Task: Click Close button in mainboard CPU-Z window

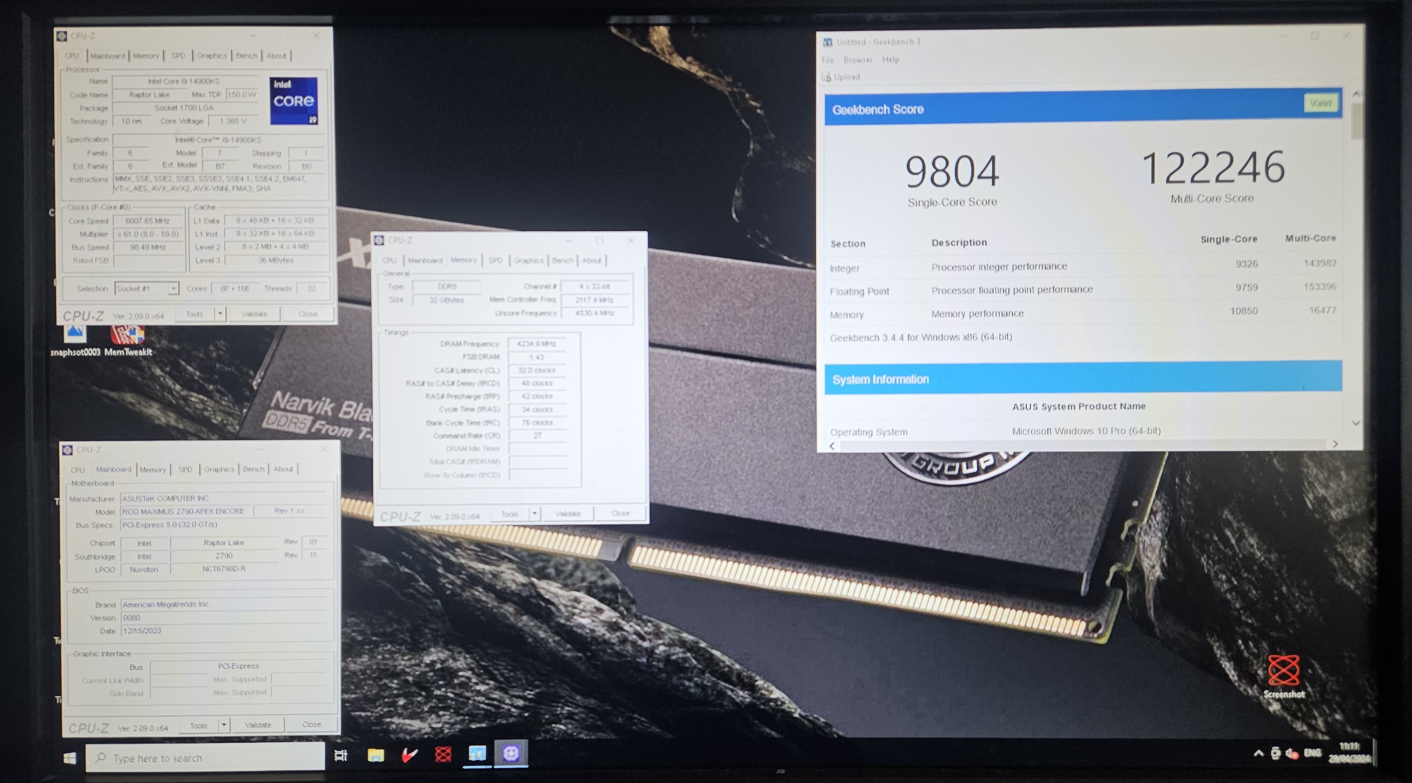Action: (311, 724)
